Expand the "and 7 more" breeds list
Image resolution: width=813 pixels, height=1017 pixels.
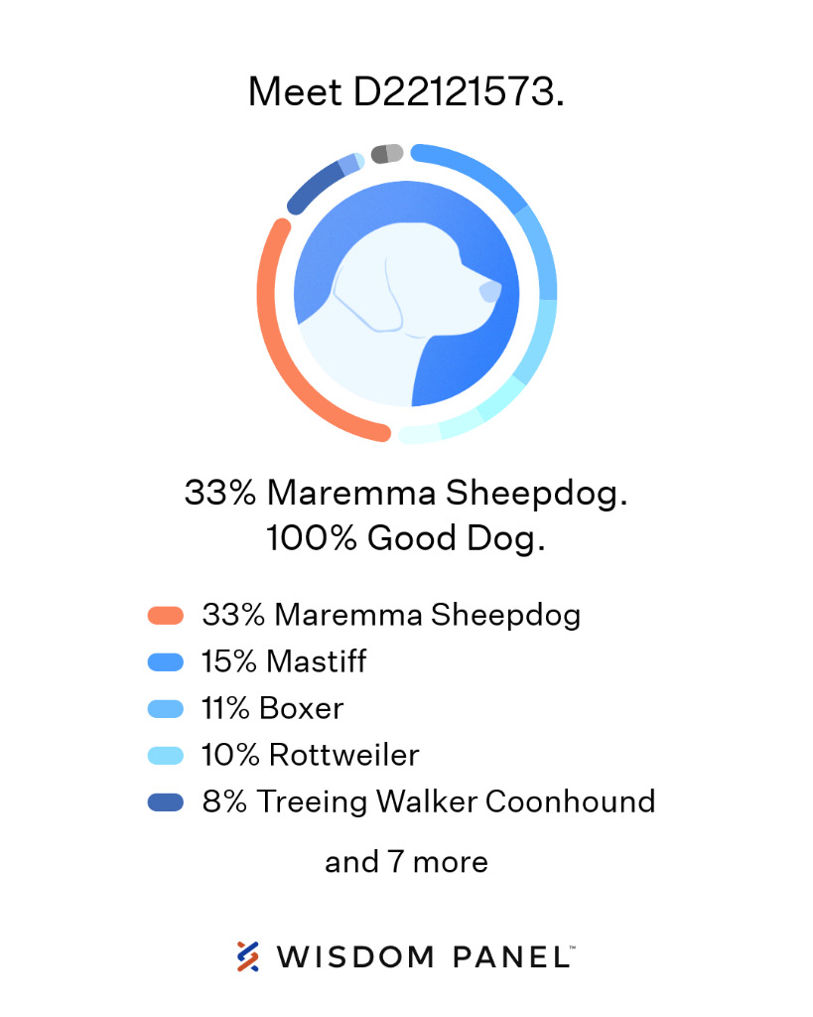(x=406, y=862)
